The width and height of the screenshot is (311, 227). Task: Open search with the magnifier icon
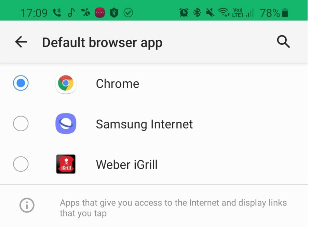tap(283, 42)
